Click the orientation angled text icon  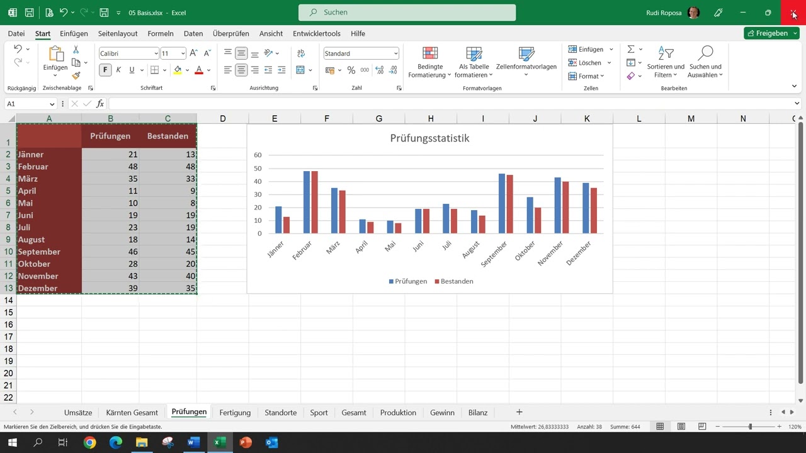(x=268, y=53)
